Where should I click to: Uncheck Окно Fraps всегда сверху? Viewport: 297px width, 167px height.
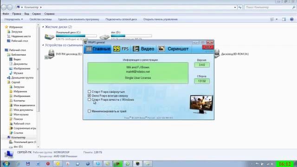(x=89, y=96)
